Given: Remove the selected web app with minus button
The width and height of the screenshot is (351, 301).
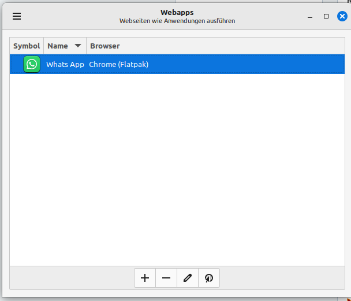Looking at the screenshot, I should [166, 278].
